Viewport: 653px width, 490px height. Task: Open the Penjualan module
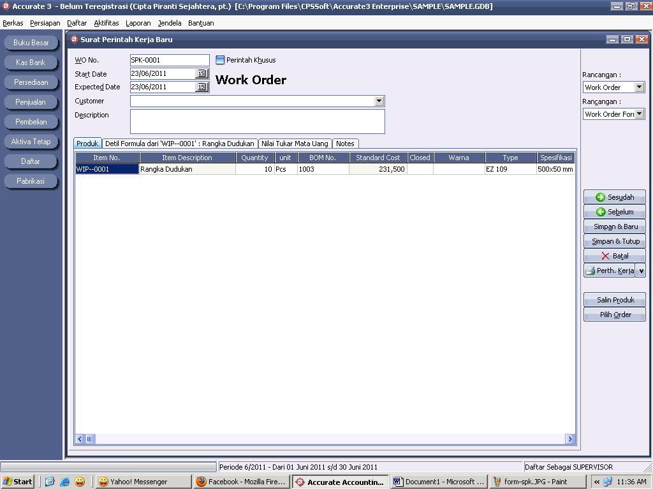coord(31,101)
